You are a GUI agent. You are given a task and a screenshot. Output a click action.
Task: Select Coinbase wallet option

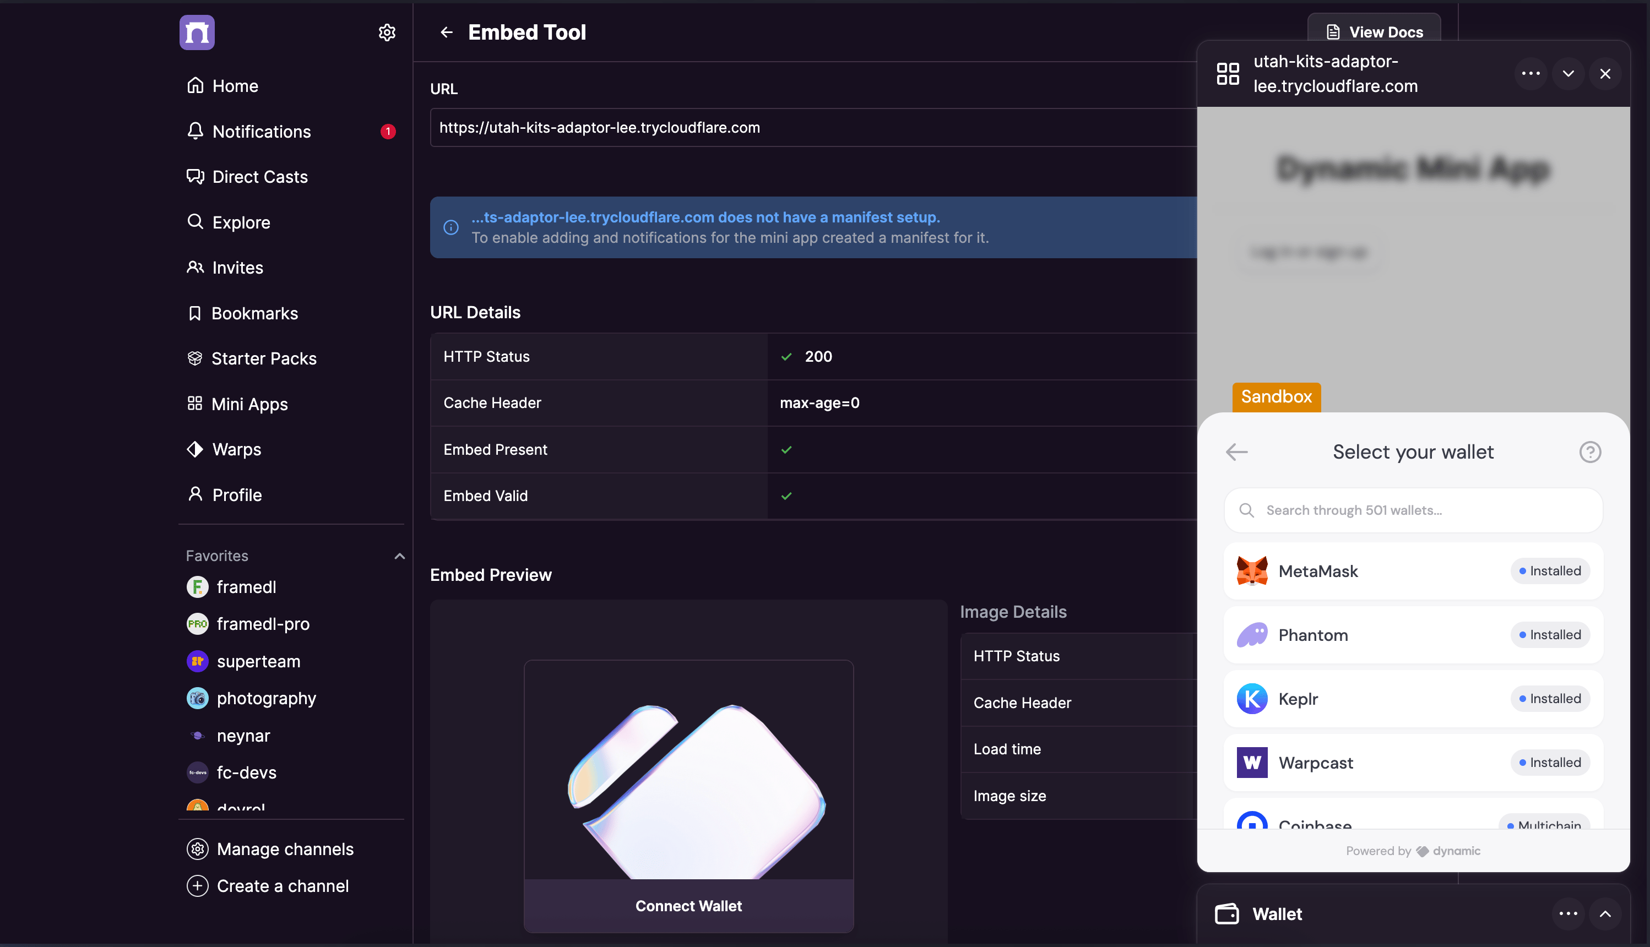pos(1413,814)
